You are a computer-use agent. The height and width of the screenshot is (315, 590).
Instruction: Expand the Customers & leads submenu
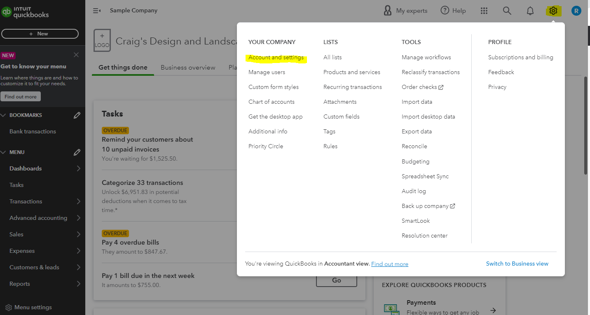pyautogui.click(x=78, y=267)
